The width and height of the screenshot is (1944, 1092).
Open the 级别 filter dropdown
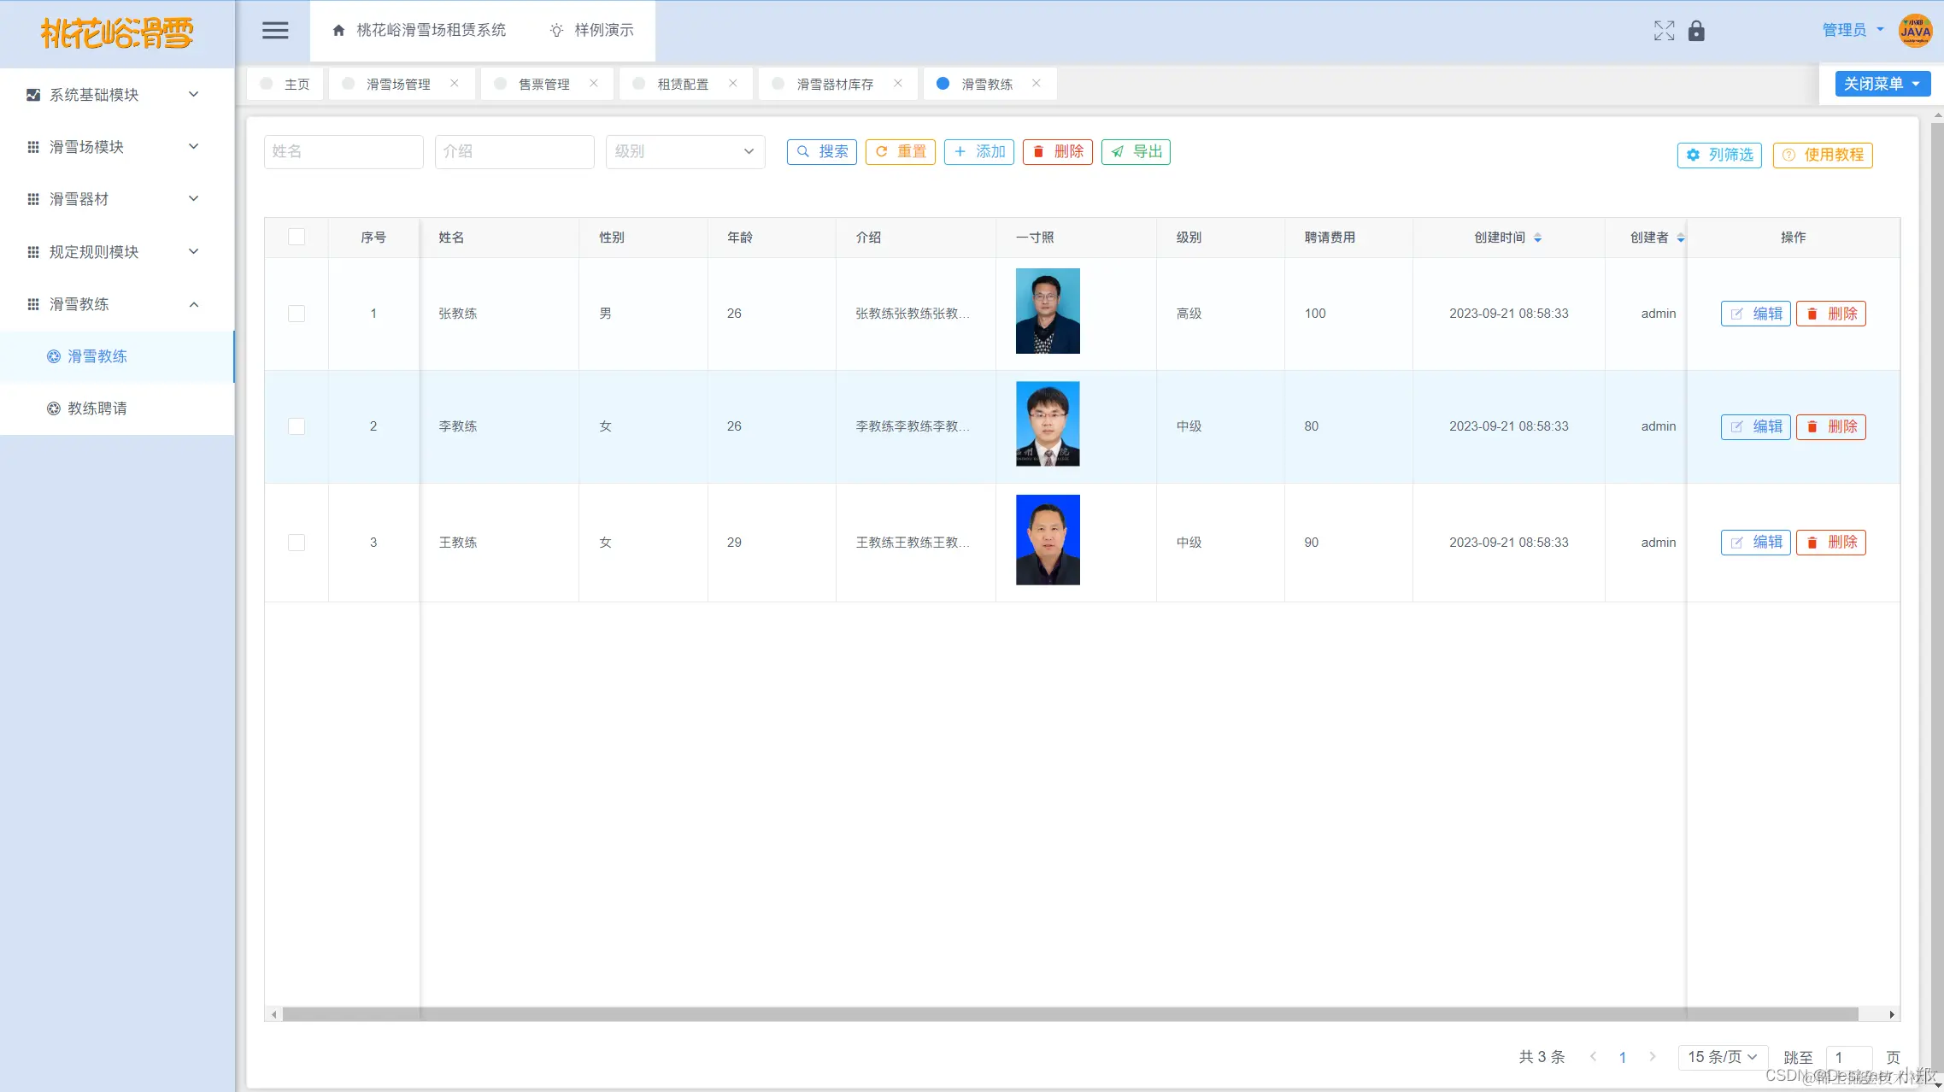[684, 151]
